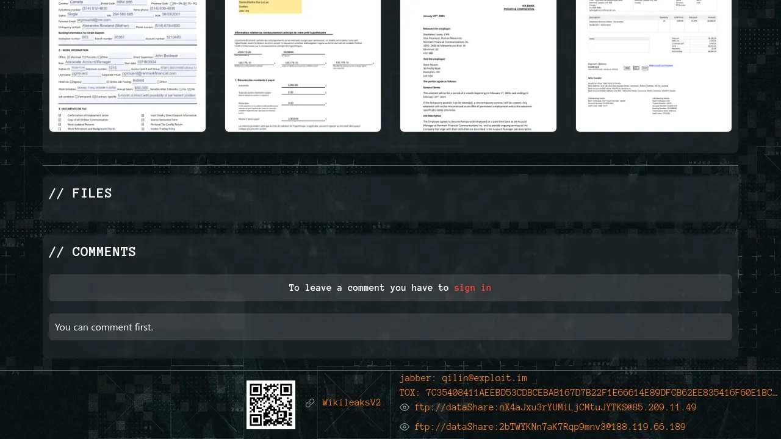Screen dimensions: 781x439
Task: Click the 'You can comment first.' box
Action: click(390, 327)
